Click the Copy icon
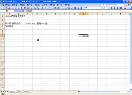 tap(35, 8)
